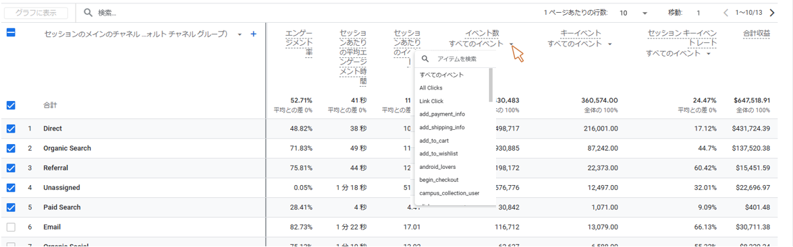793x247 pixels.
Task: Choose begin_checkout in the event list
Action: (x=439, y=180)
